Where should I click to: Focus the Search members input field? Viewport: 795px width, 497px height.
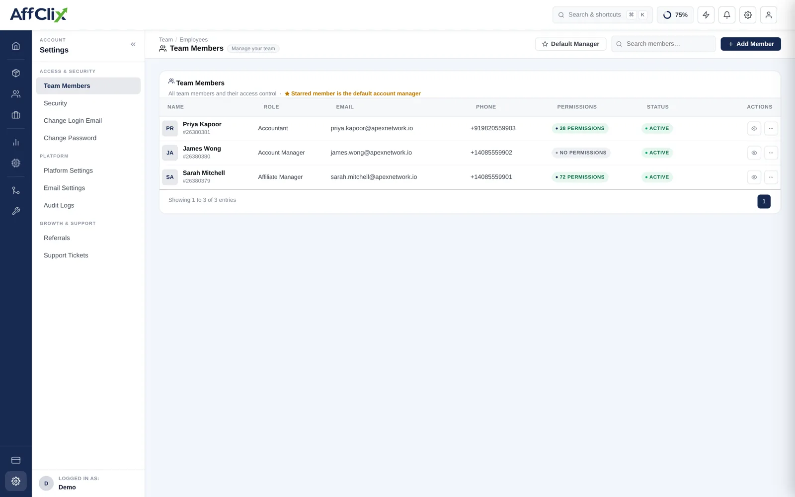point(663,44)
